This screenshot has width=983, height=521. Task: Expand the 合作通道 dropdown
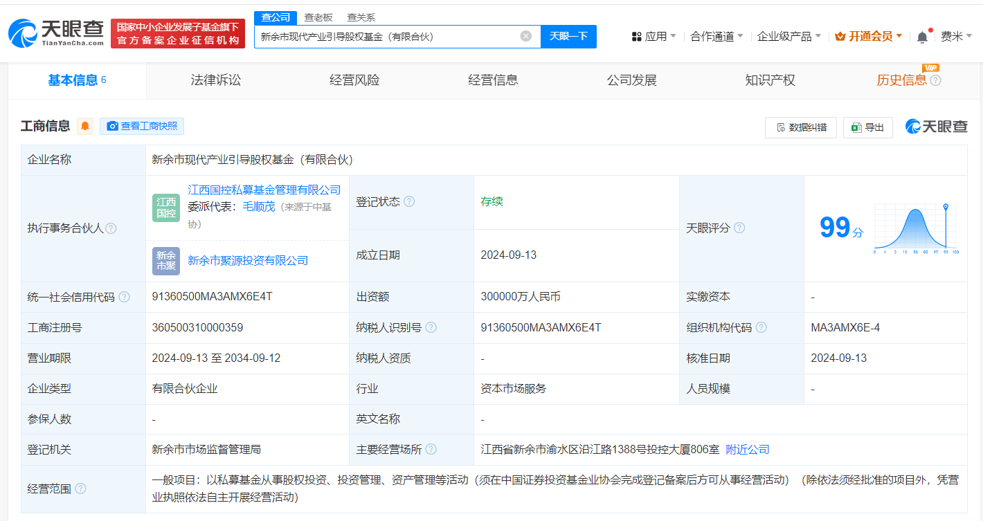(716, 37)
